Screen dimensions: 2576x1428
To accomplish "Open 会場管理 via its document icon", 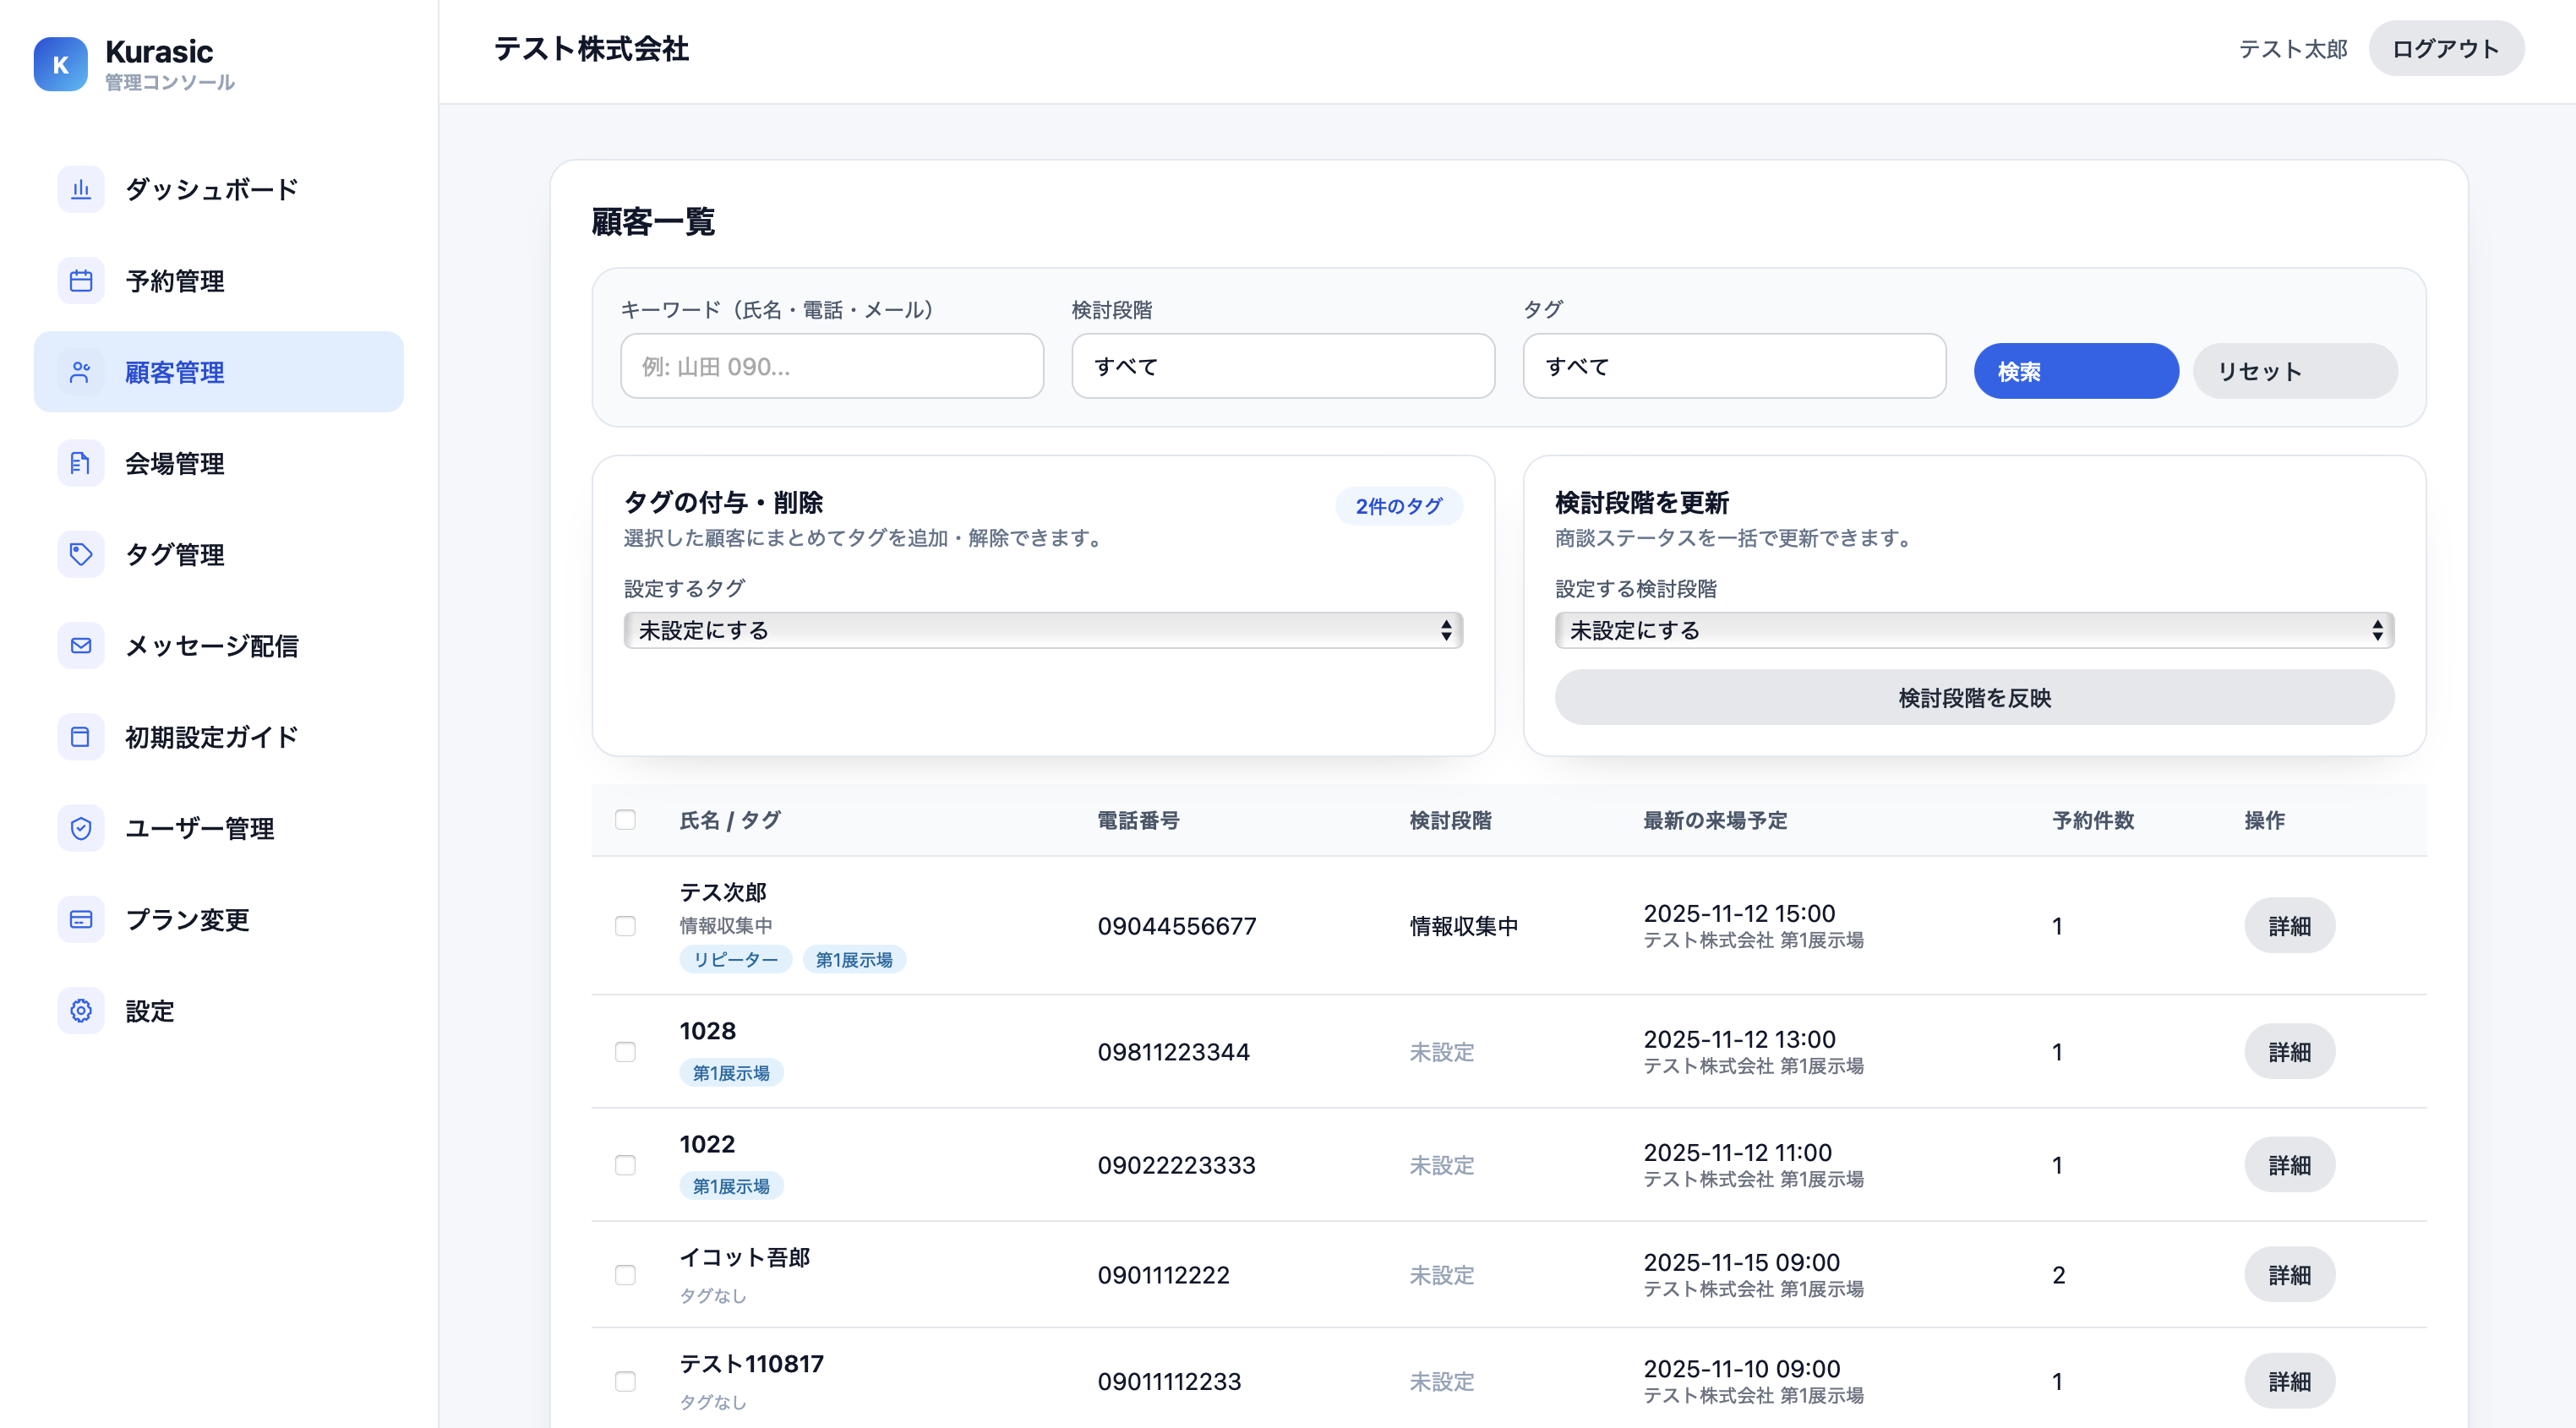I will click(x=80, y=463).
